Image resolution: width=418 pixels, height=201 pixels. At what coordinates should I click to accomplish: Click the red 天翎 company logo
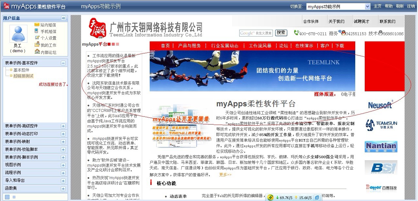pyautogui.click(x=98, y=28)
